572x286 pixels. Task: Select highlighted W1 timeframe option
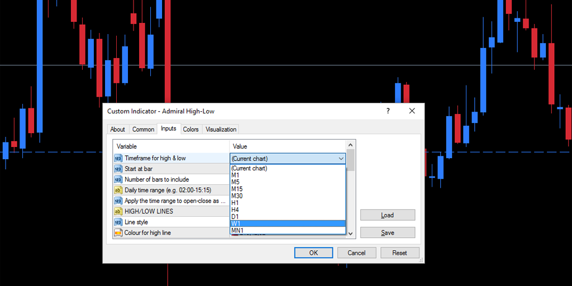click(x=288, y=223)
